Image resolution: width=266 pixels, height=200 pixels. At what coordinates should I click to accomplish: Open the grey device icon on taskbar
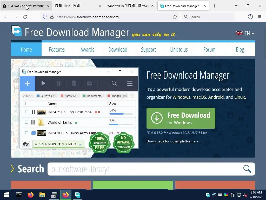(54, 195)
